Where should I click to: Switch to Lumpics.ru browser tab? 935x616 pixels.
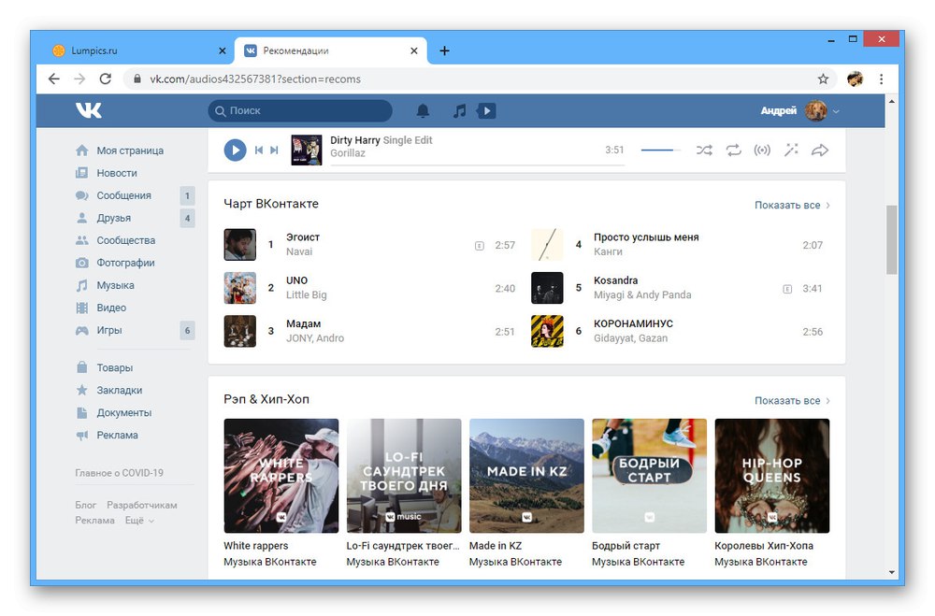point(139,50)
